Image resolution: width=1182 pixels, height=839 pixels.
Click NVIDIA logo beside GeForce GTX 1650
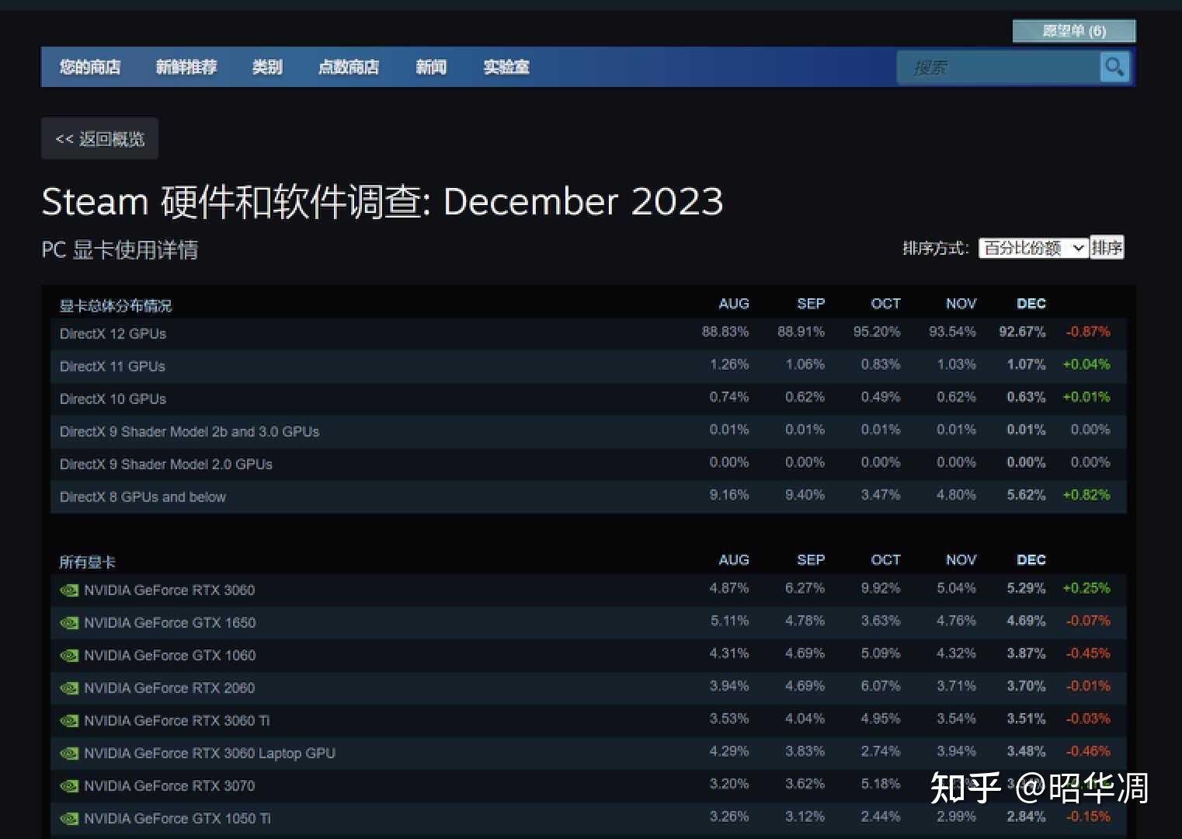pos(69,622)
